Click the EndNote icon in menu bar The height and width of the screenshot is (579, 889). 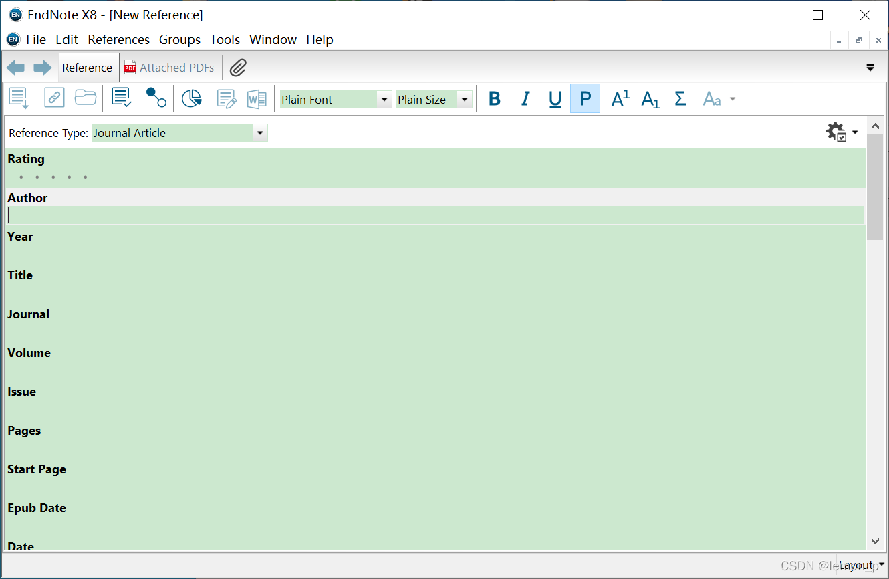click(x=13, y=40)
